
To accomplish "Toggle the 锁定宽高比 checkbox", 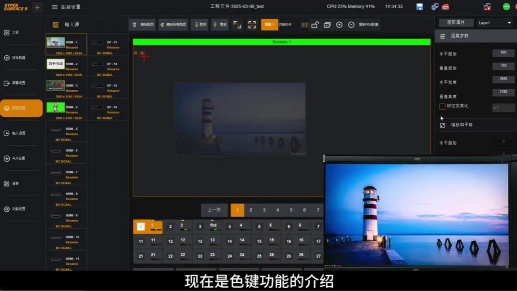I will tap(442, 106).
